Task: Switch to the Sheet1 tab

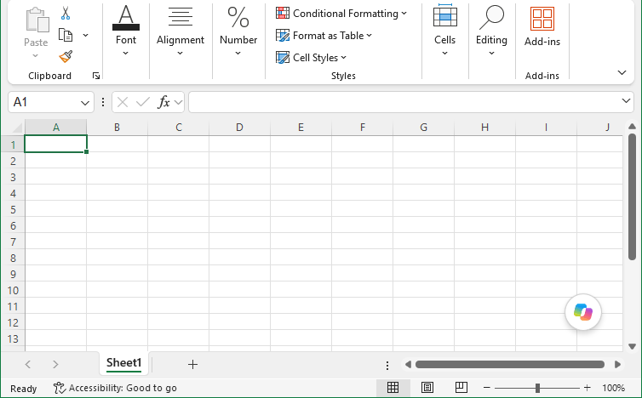Action: 123,363
